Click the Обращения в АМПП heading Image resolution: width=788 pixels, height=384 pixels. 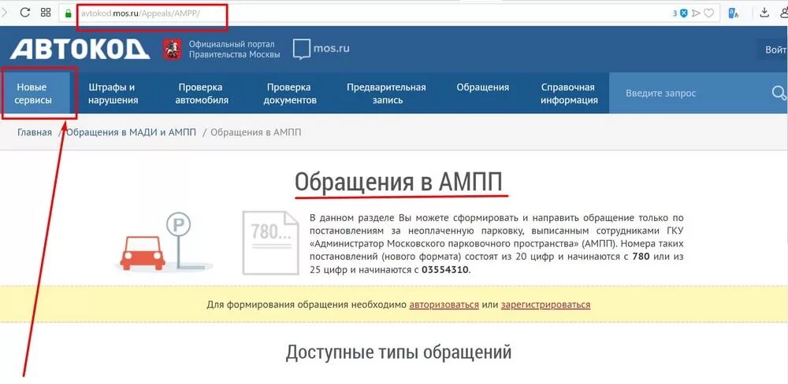[x=398, y=182]
